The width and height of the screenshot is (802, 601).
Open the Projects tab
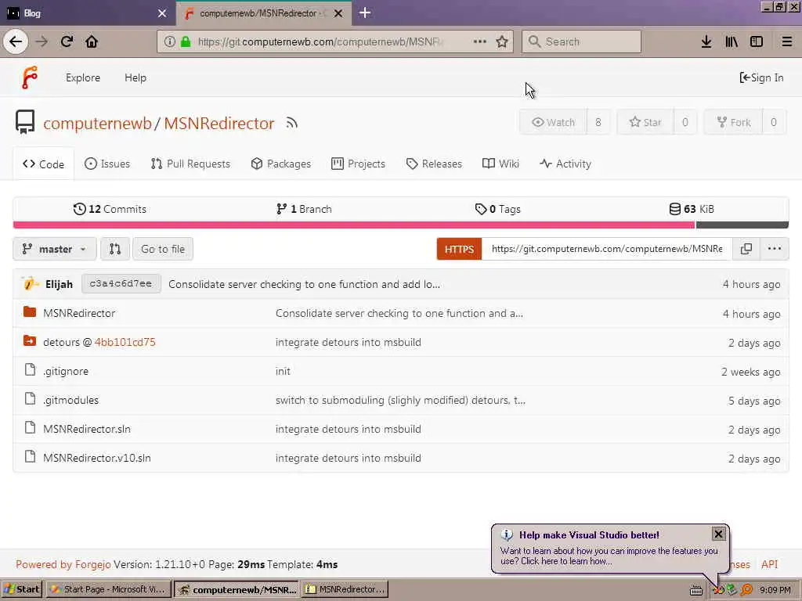pos(358,164)
